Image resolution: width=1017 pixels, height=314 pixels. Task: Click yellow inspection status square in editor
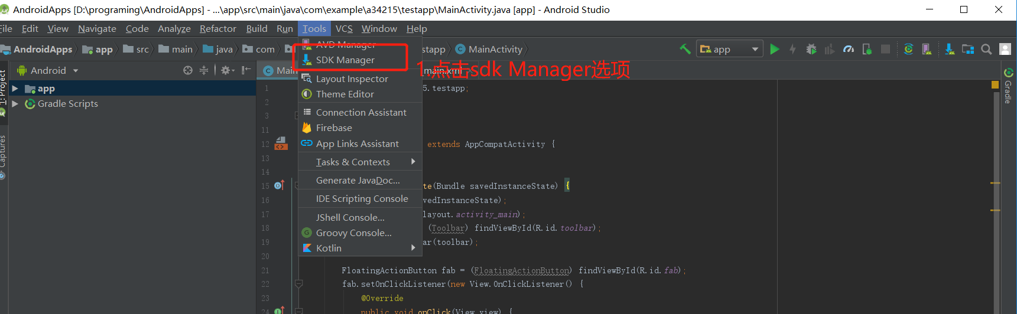click(995, 85)
